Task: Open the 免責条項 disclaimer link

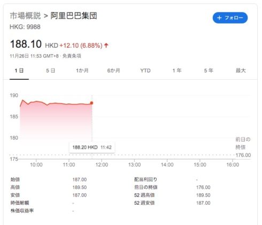Action: click(72, 56)
